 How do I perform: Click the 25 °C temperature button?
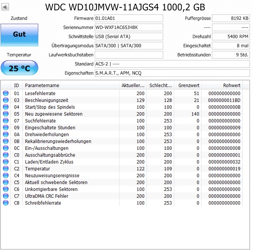(x=19, y=68)
